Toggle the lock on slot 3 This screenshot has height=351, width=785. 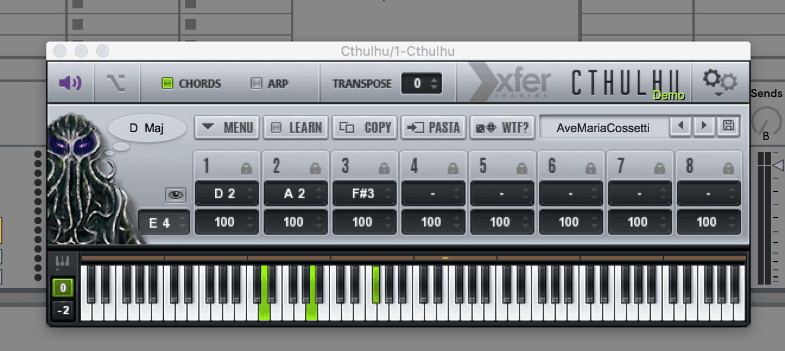click(x=384, y=168)
